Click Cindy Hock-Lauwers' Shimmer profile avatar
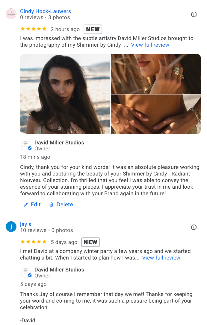 pyautogui.click(x=11, y=14)
